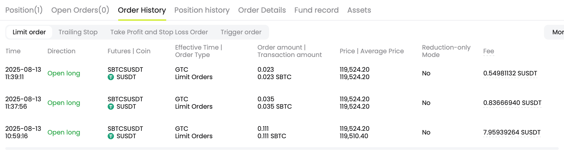Go to the Order Details tab
The image size is (564, 153).
point(262,10)
